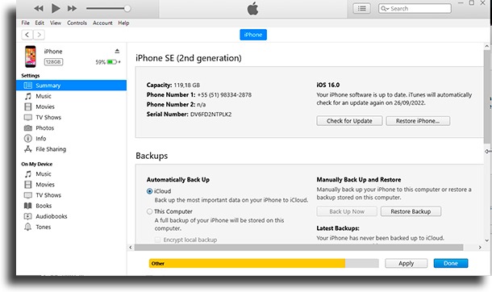492x292 pixels.
Task: Click in the Search field
Action: [415, 8]
